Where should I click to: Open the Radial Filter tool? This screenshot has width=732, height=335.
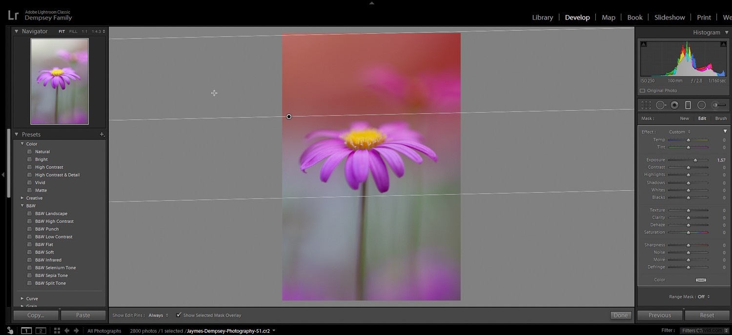(701, 104)
